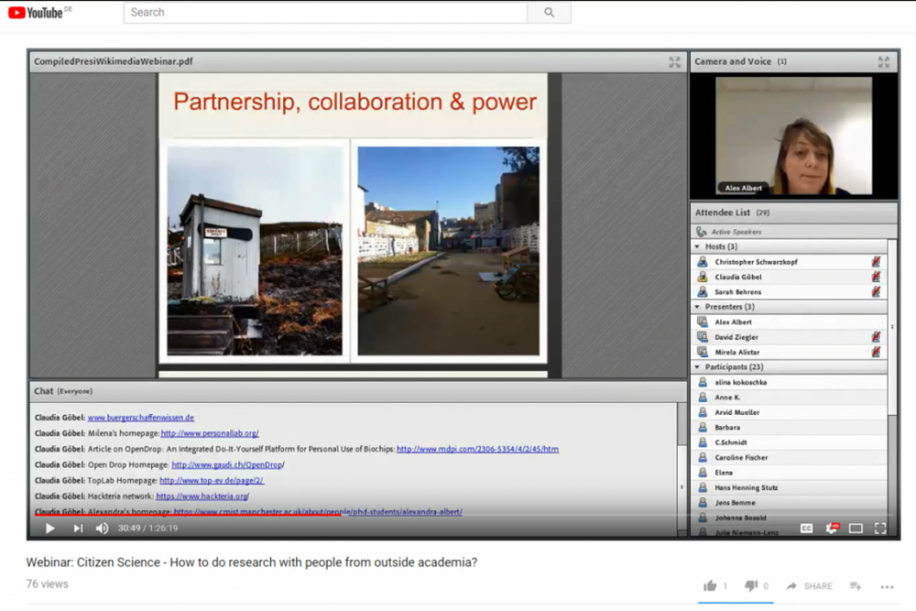Open the add to playlist icon
Screen dimensions: 916x611
coord(856,586)
